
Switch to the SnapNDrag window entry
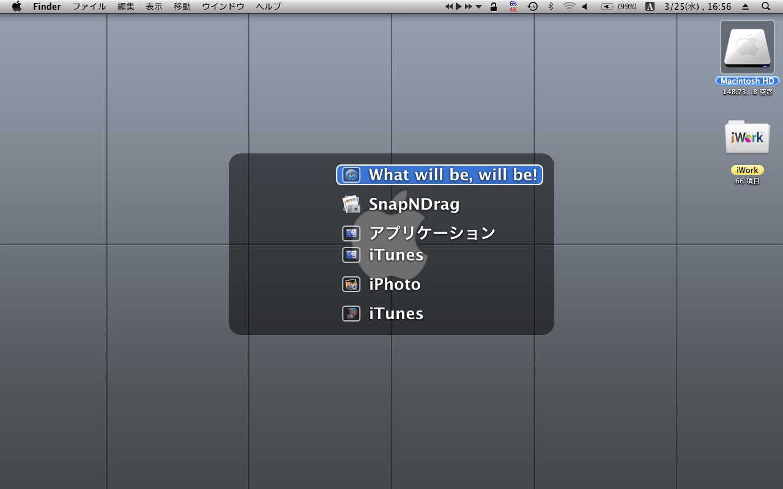click(x=401, y=204)
